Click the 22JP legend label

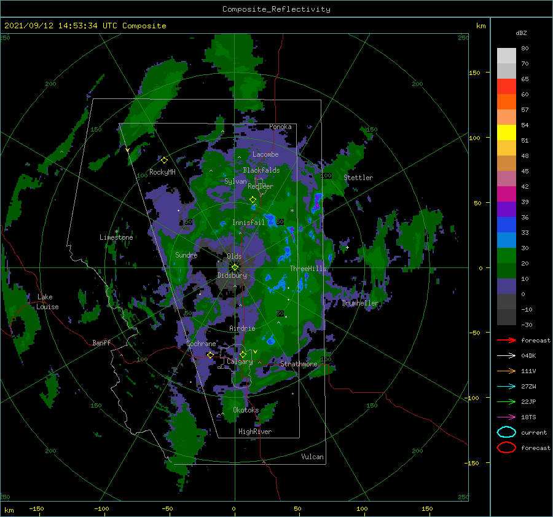pyautogui.click(x=528, y=401)
